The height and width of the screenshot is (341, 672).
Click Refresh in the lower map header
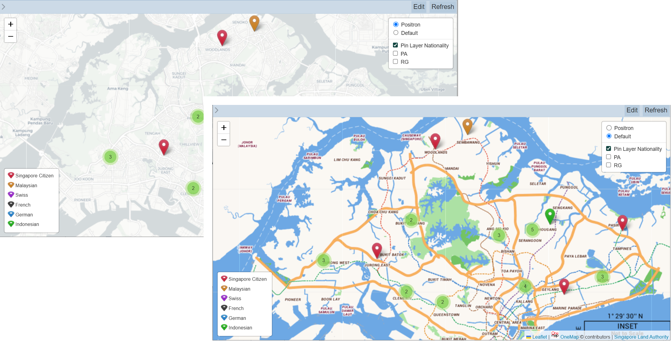(x=656, y=110)
